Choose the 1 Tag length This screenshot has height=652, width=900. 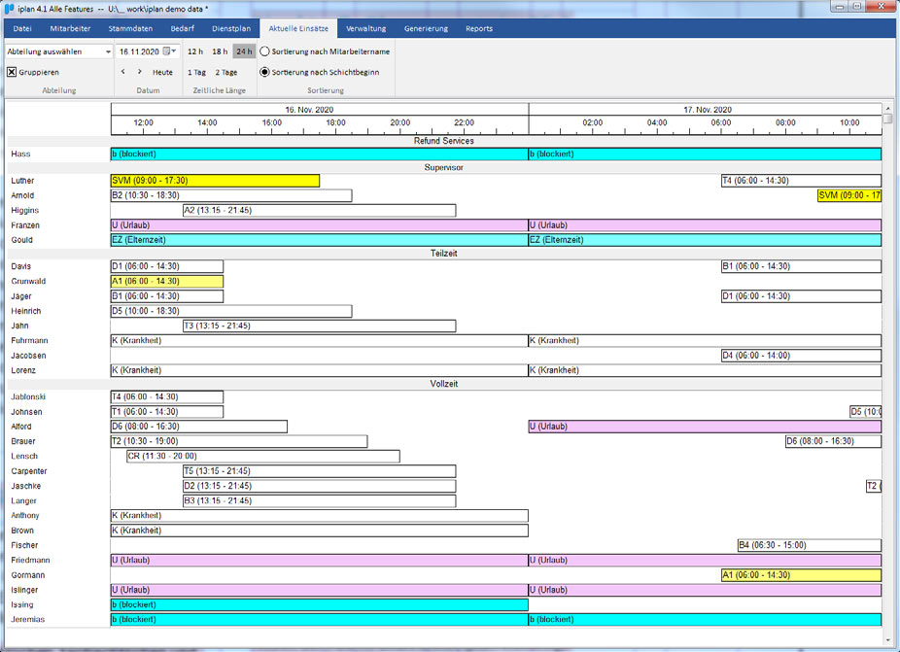point(196,72)
